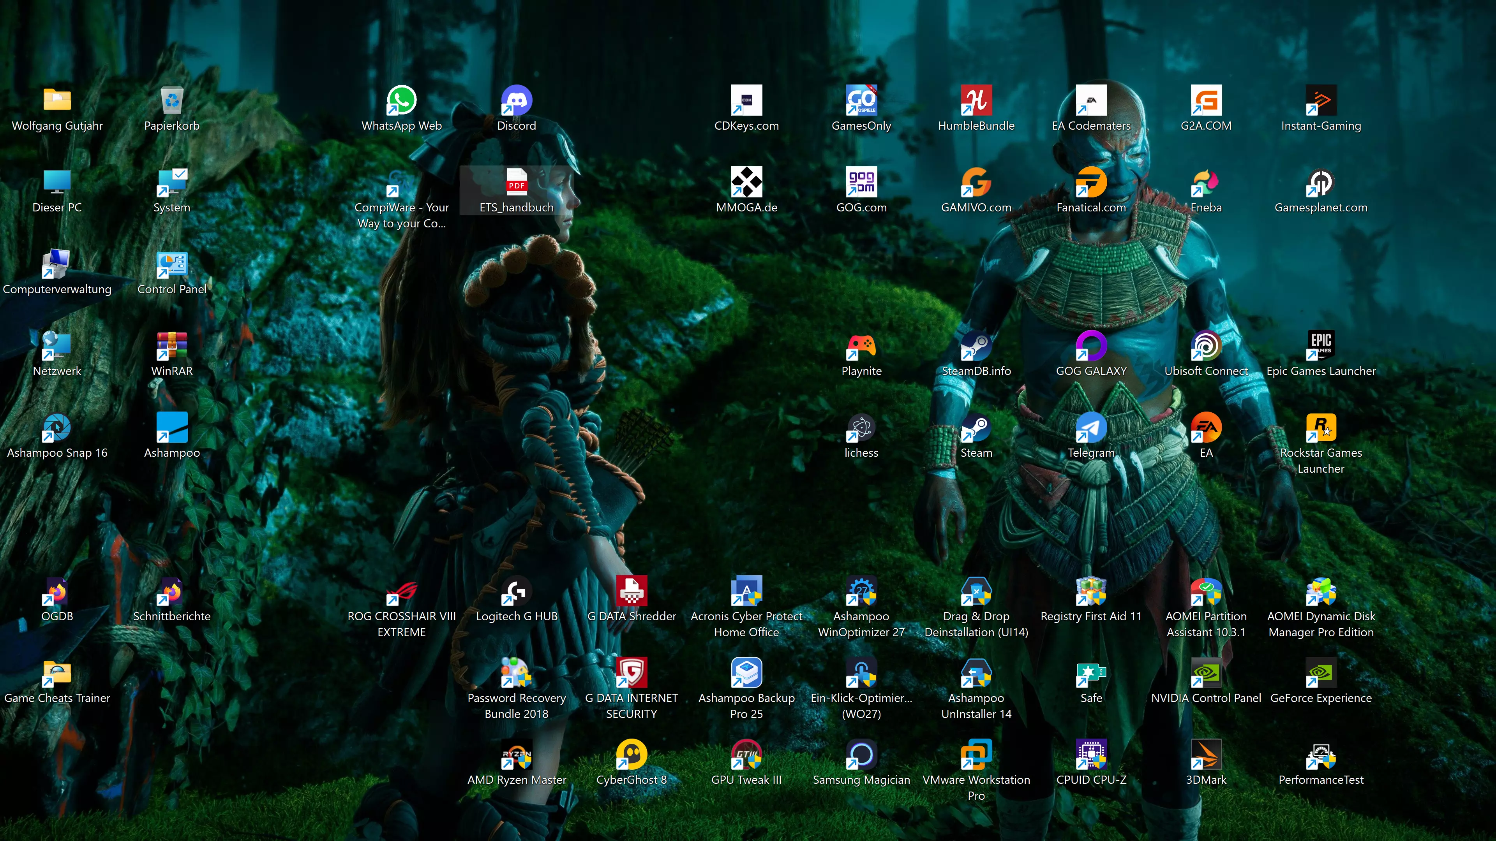The image size is (1496, 841).
Task: Select the Wolfgang Gutjahr folder
Action: pyautogui.click(x=57, y=100)
